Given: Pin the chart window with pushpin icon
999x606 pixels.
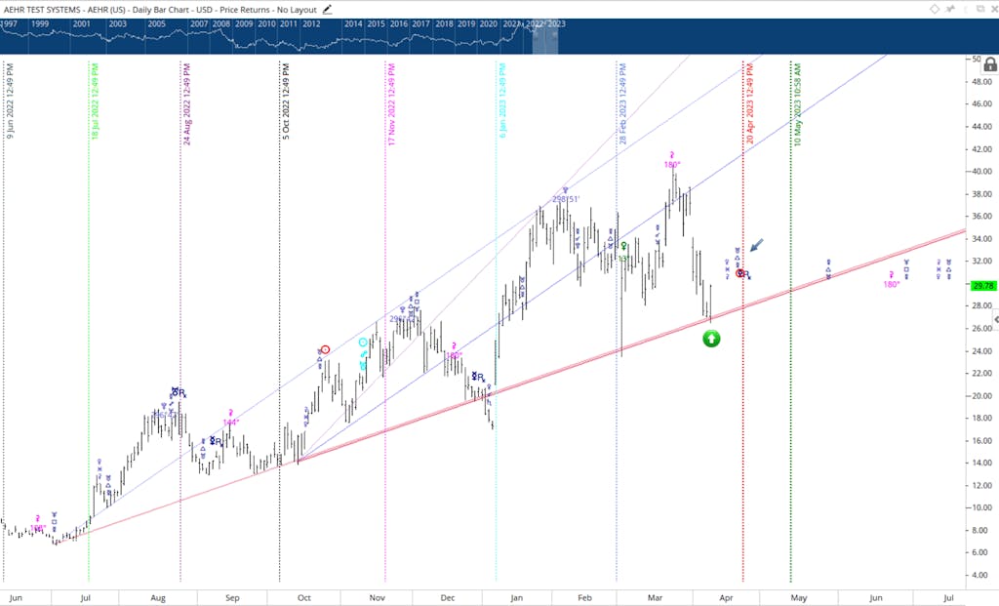Looking at the screenshot, I should (x=950, y=9).
